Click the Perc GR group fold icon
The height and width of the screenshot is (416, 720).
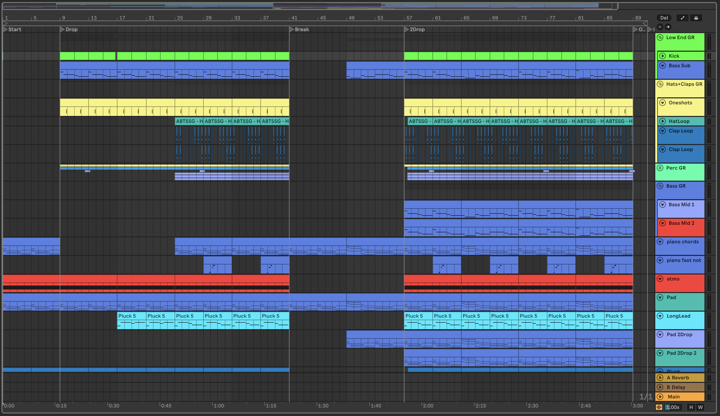pyautogui.click(x=660, y=168)
